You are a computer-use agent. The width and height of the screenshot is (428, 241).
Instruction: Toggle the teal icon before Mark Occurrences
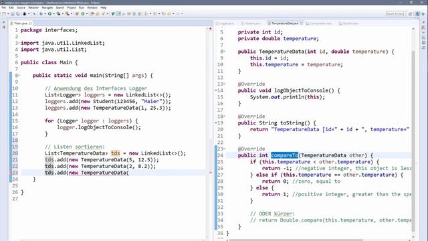coord(113,13)
